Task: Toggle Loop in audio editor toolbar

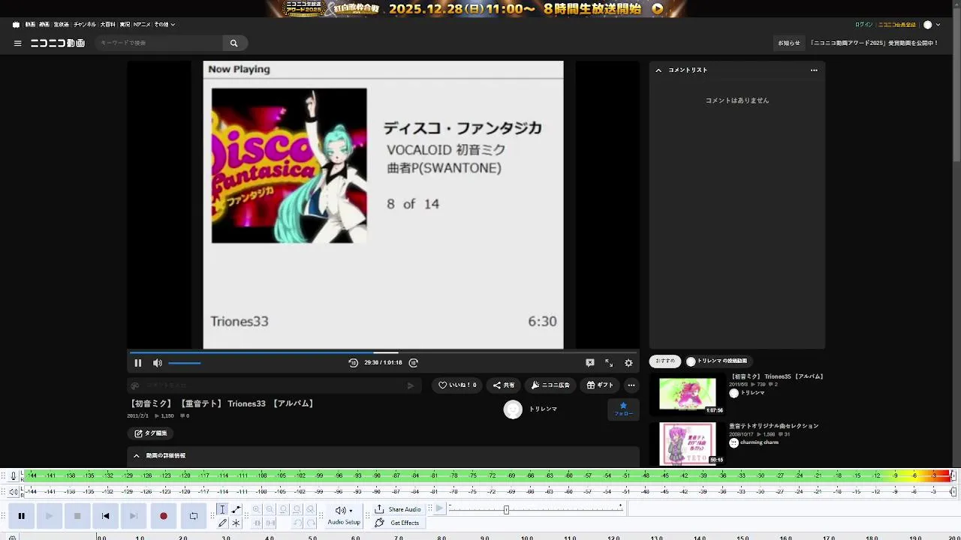Action: [193, 516]
